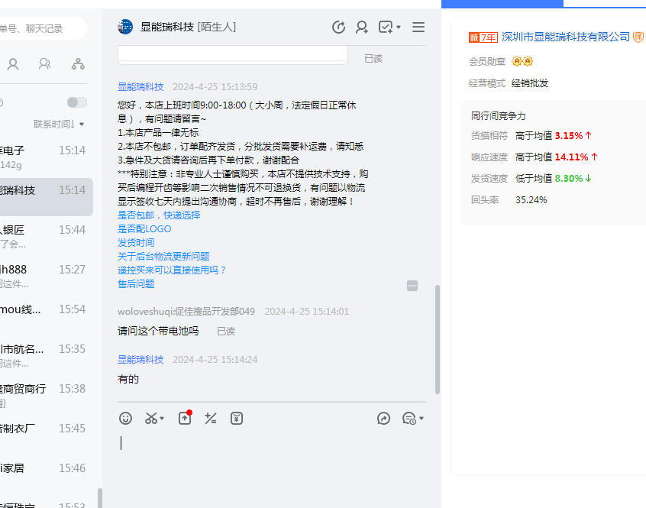Click the file upload icon with red dot
Viewport: 646px width, 508px height.
point(184,418)
